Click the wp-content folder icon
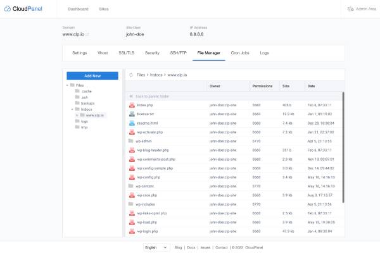380x253 pixels. click(132, 187)
